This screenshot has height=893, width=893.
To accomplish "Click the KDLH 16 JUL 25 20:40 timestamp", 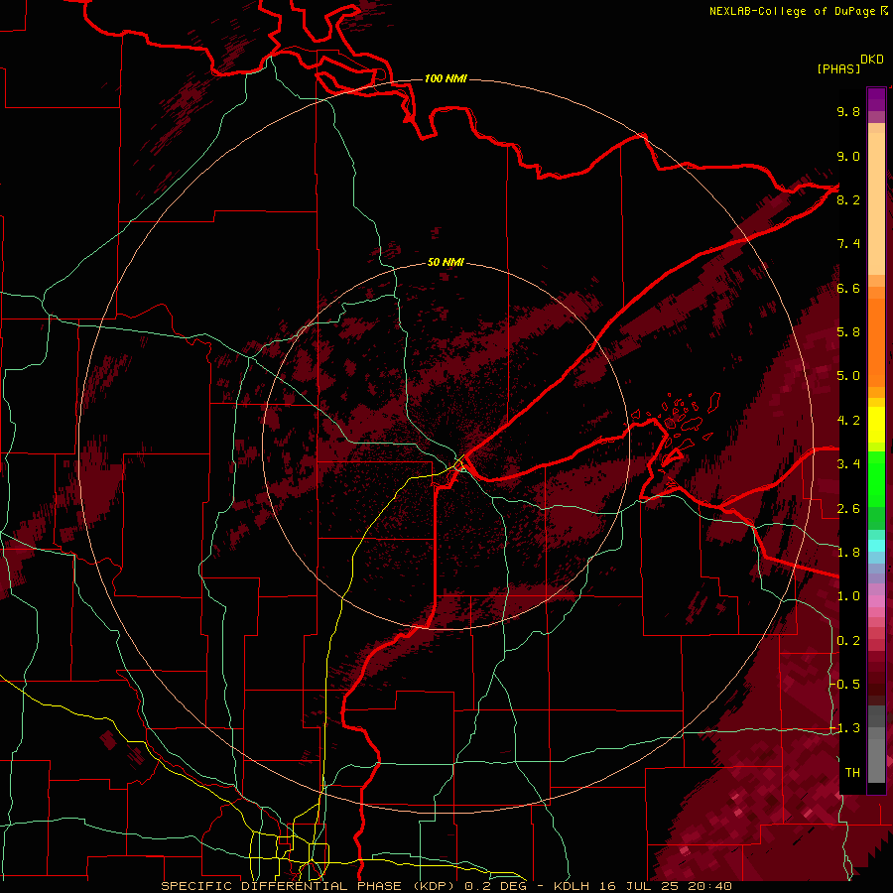I will click(642, 886).
